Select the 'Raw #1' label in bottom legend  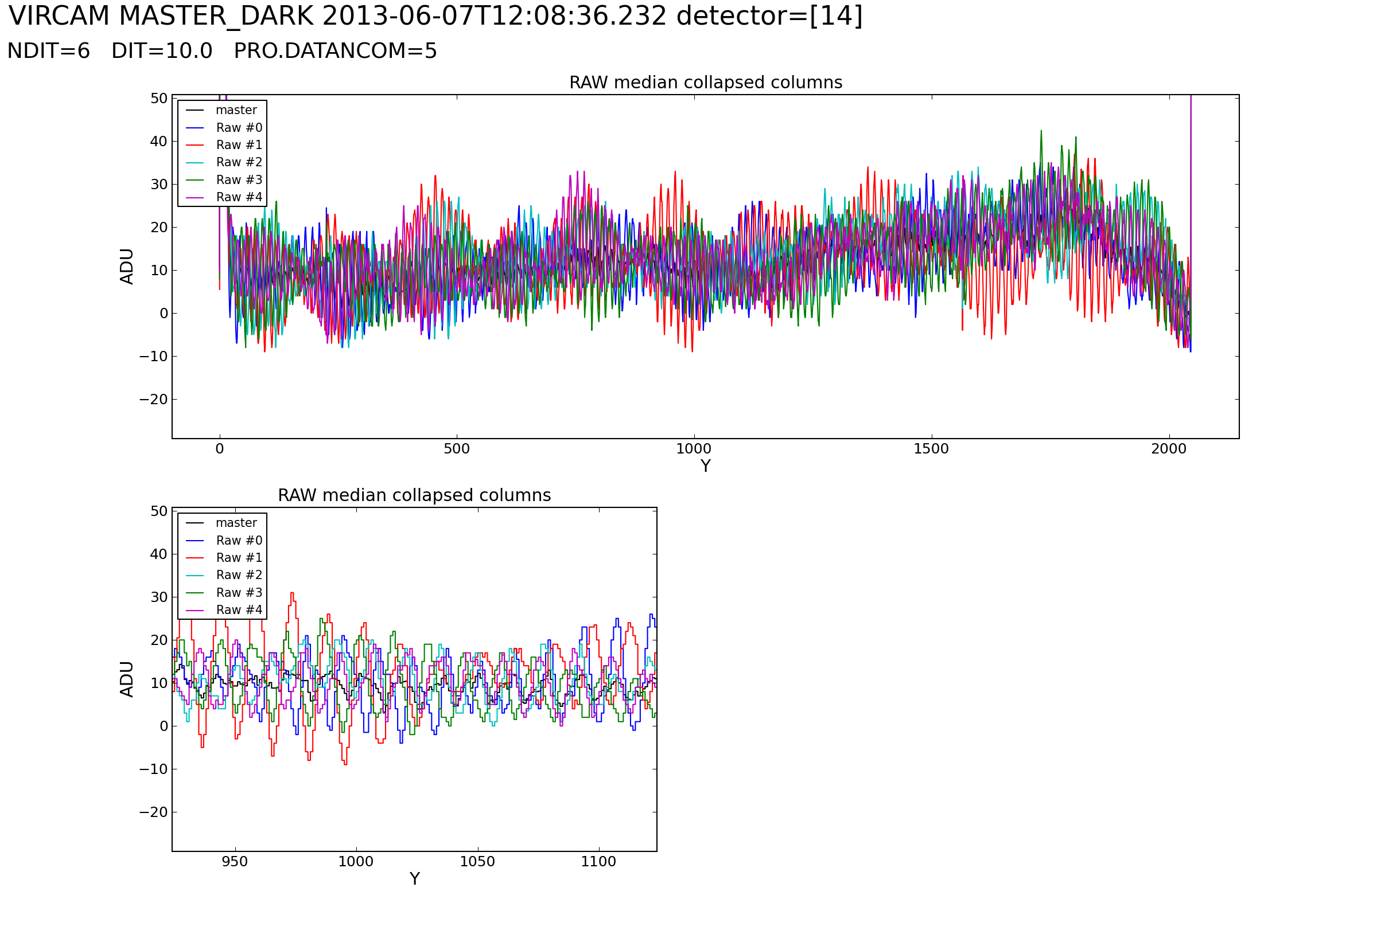[239, 558]
